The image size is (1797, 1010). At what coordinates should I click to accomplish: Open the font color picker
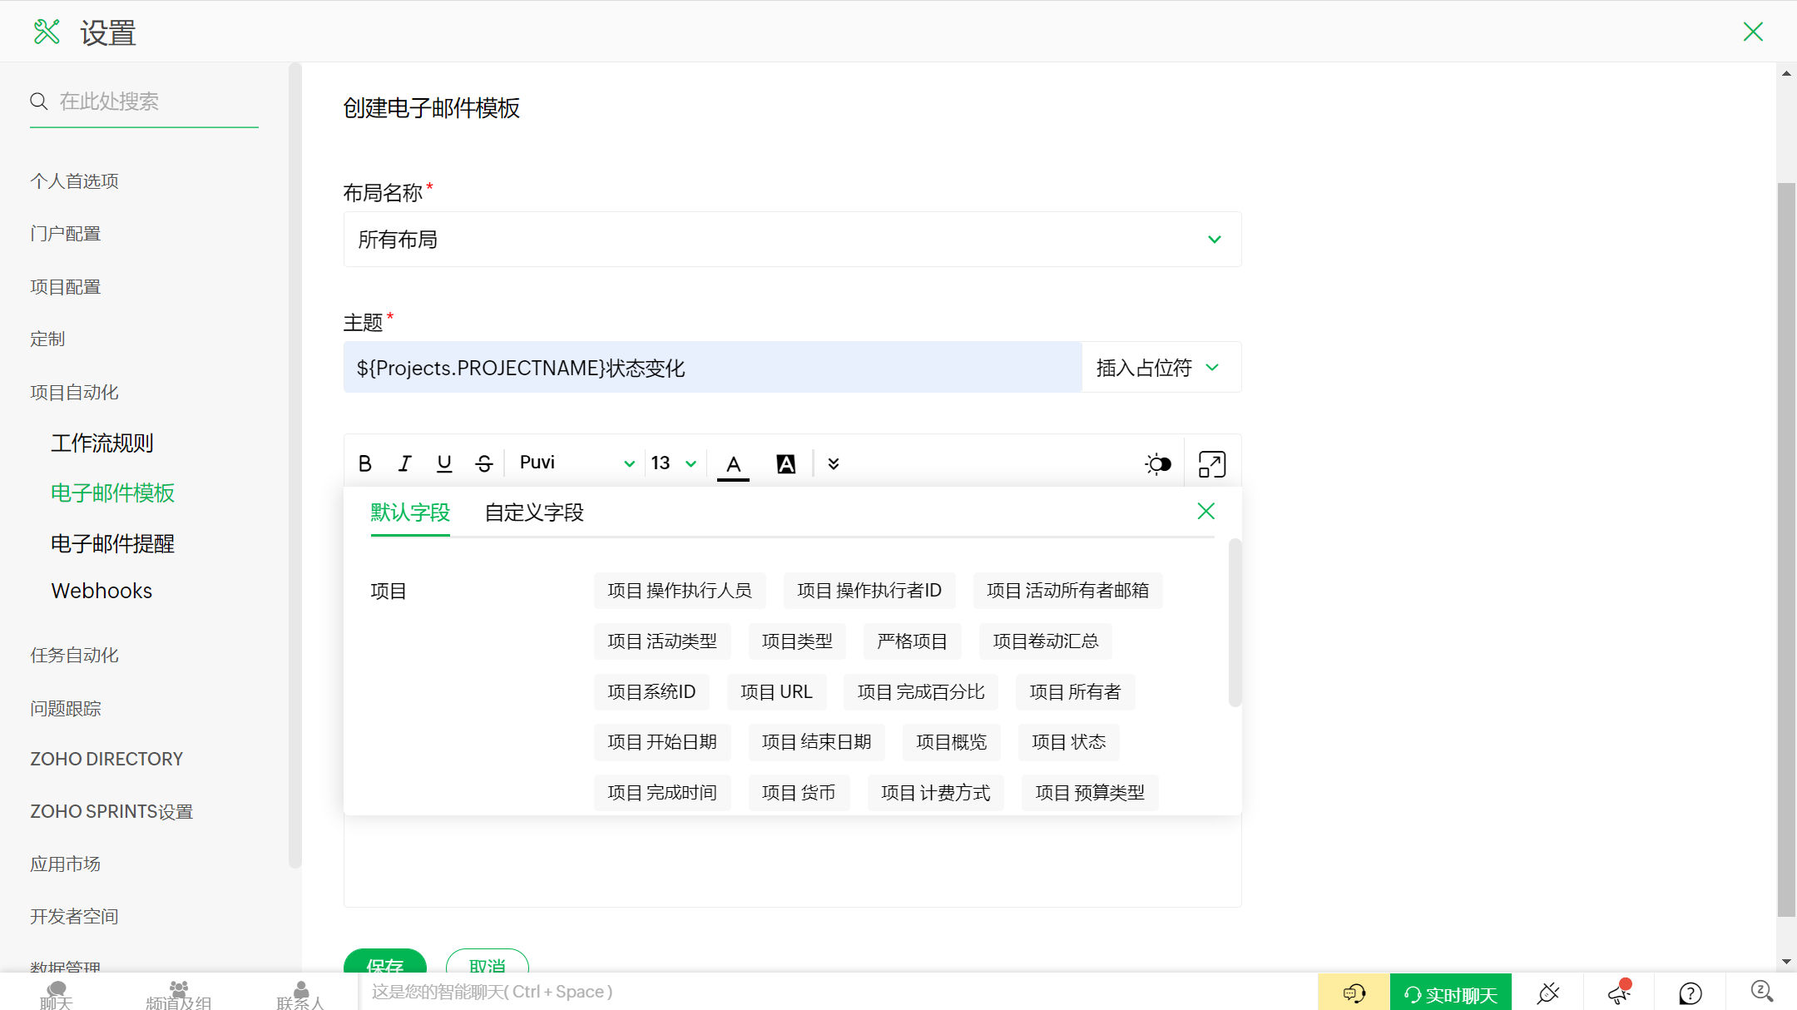(733, 463)
